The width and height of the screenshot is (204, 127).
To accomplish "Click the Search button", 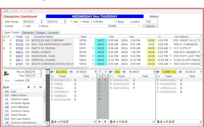I will pos(150,26).
